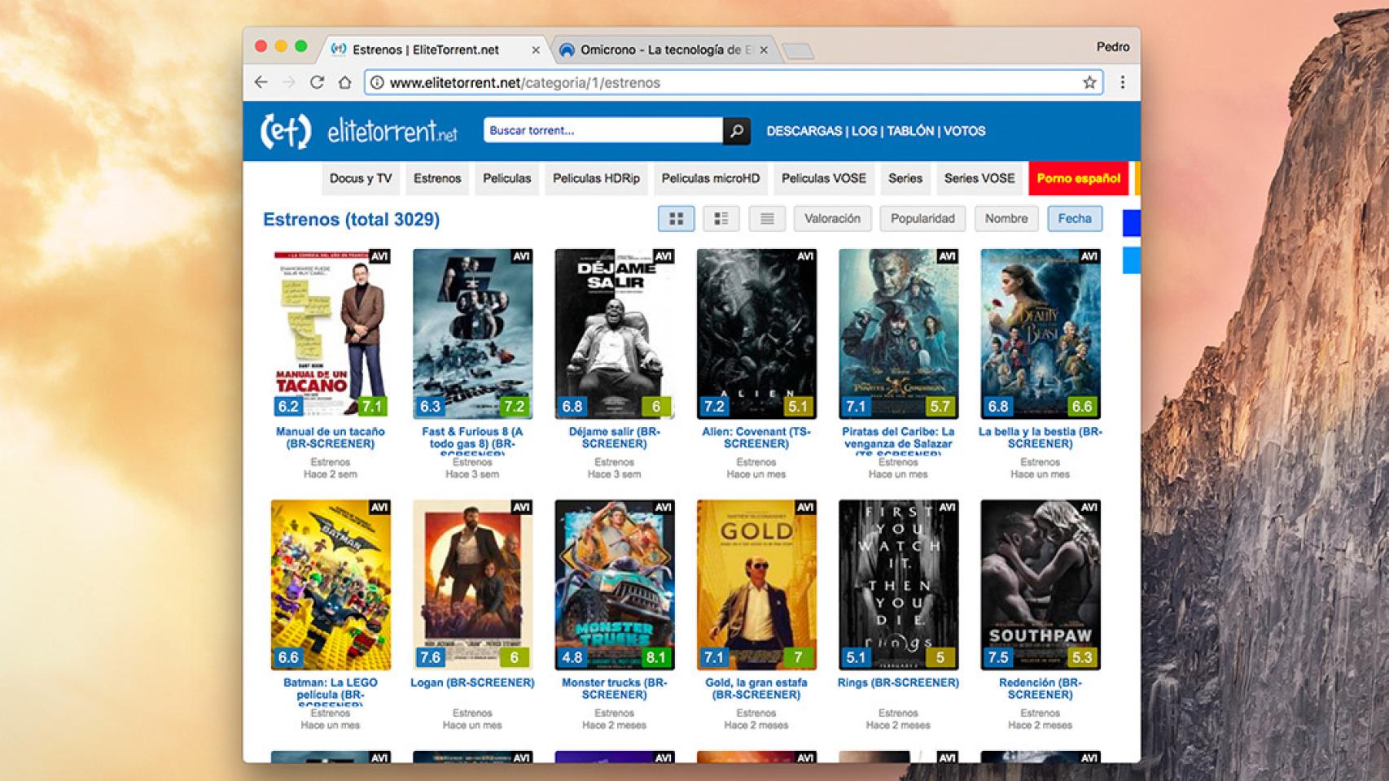The width and height of the screenshot is (1389, 781).
Task: Reload the page
Action: click(x=317, y=82)
